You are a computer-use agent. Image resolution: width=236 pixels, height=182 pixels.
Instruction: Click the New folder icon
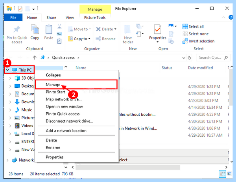coord(127,30)
